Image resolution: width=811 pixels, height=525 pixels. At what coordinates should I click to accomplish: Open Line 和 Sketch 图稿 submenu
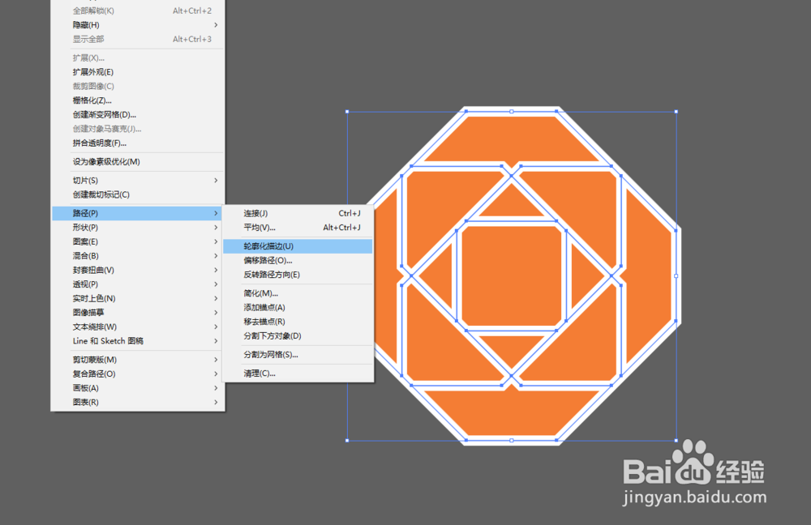138,341
